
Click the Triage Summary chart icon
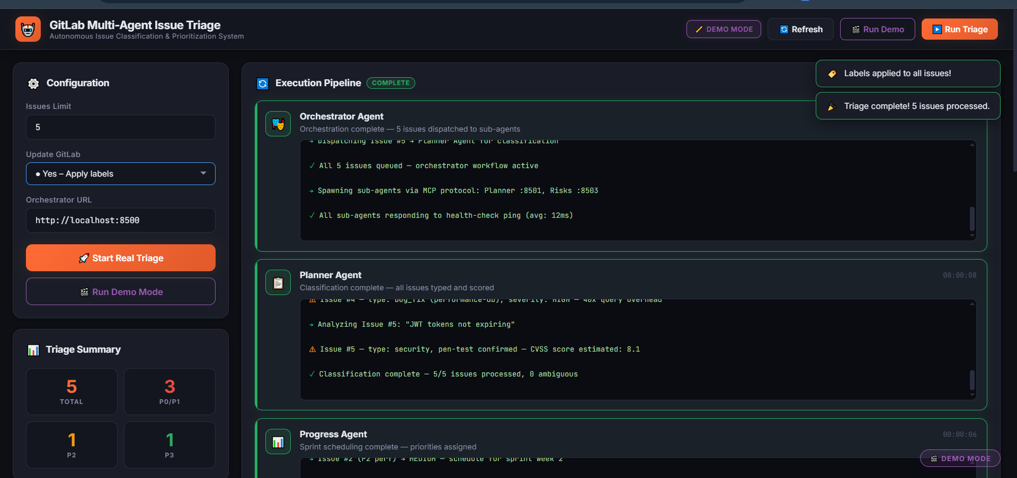coord(33,350)
